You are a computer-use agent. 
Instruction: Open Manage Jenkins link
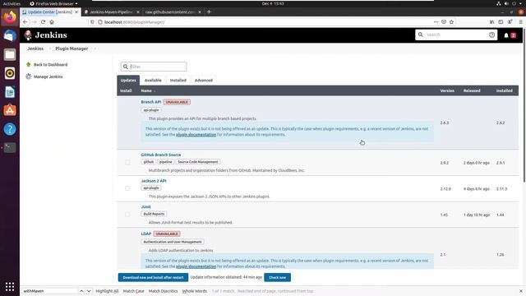pyautogui.click(x=48, y=76)
